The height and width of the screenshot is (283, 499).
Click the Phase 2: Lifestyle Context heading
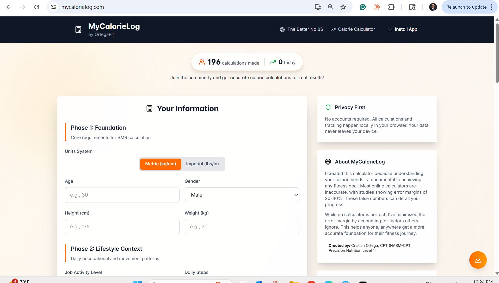click(x=106, y=249)
